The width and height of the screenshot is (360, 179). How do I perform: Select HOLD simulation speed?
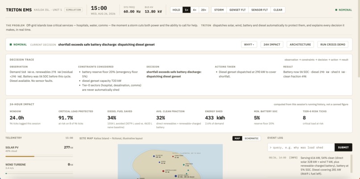point(176,10)
